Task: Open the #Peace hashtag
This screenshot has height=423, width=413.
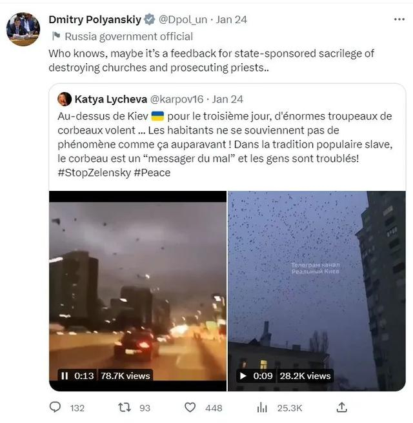Action: [152, 173]
